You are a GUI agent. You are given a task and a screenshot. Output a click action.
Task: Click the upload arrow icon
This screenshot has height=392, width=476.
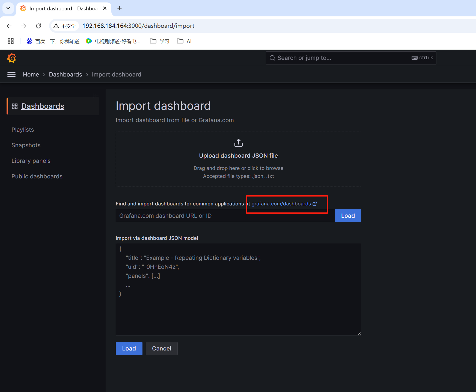[239, 143]
